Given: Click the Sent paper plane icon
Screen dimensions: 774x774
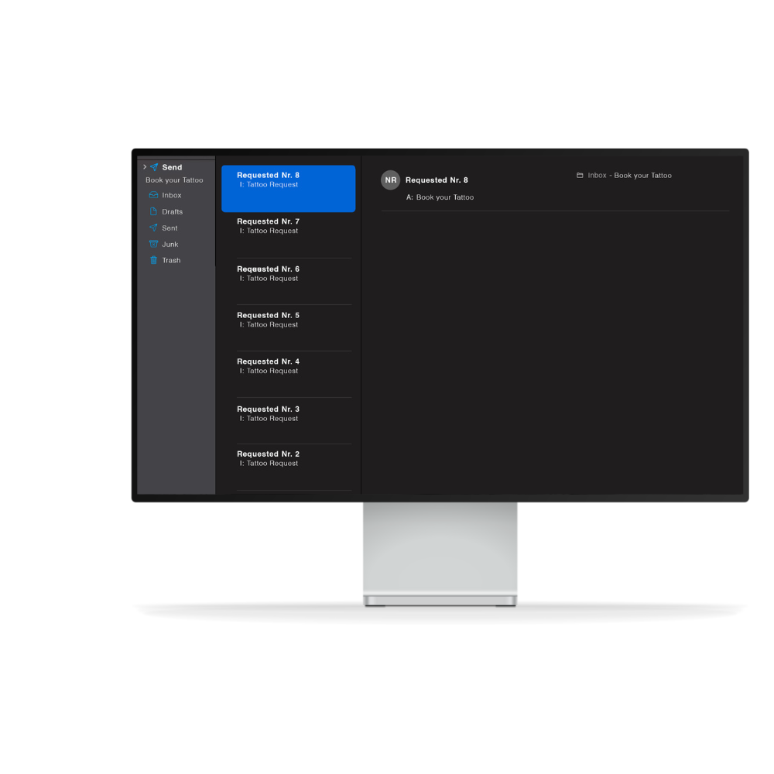Looking at the screenshot, I should [153, 228].
